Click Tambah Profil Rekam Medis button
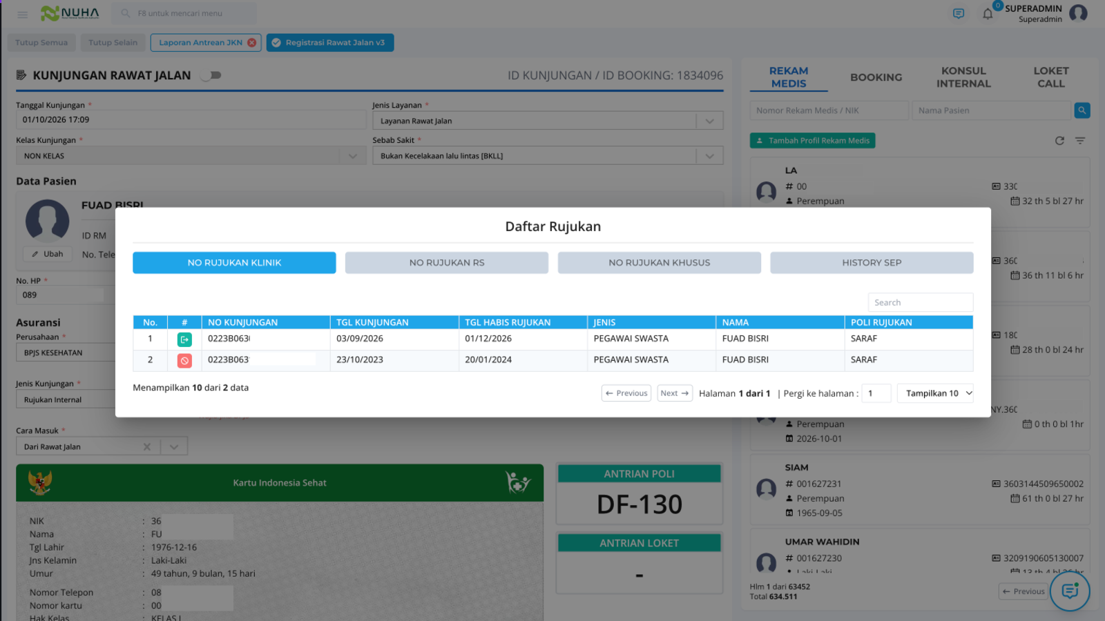1105x621 pixels. click(x=813, y=141)
